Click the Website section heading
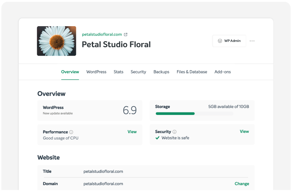 tap(49, 157)
